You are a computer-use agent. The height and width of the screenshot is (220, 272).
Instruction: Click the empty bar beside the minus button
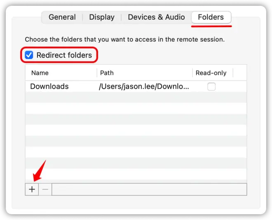point(149,189)
